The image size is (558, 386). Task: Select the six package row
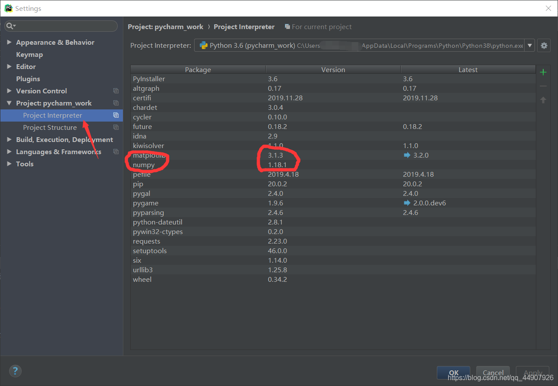pyautogui.click(x=333, y=260)
